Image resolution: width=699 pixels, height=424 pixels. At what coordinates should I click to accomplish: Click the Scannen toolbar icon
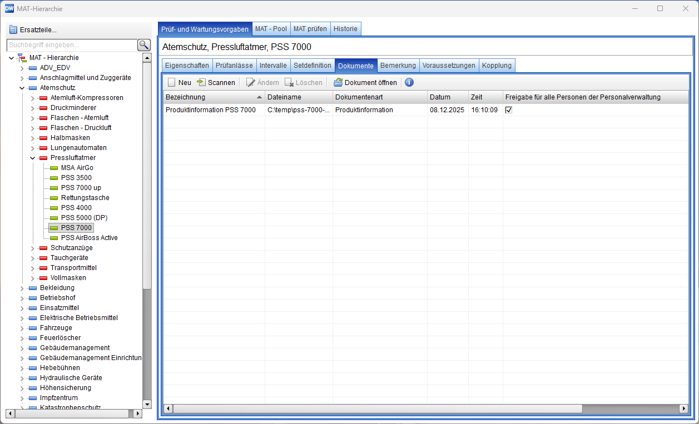coord(201,82)
